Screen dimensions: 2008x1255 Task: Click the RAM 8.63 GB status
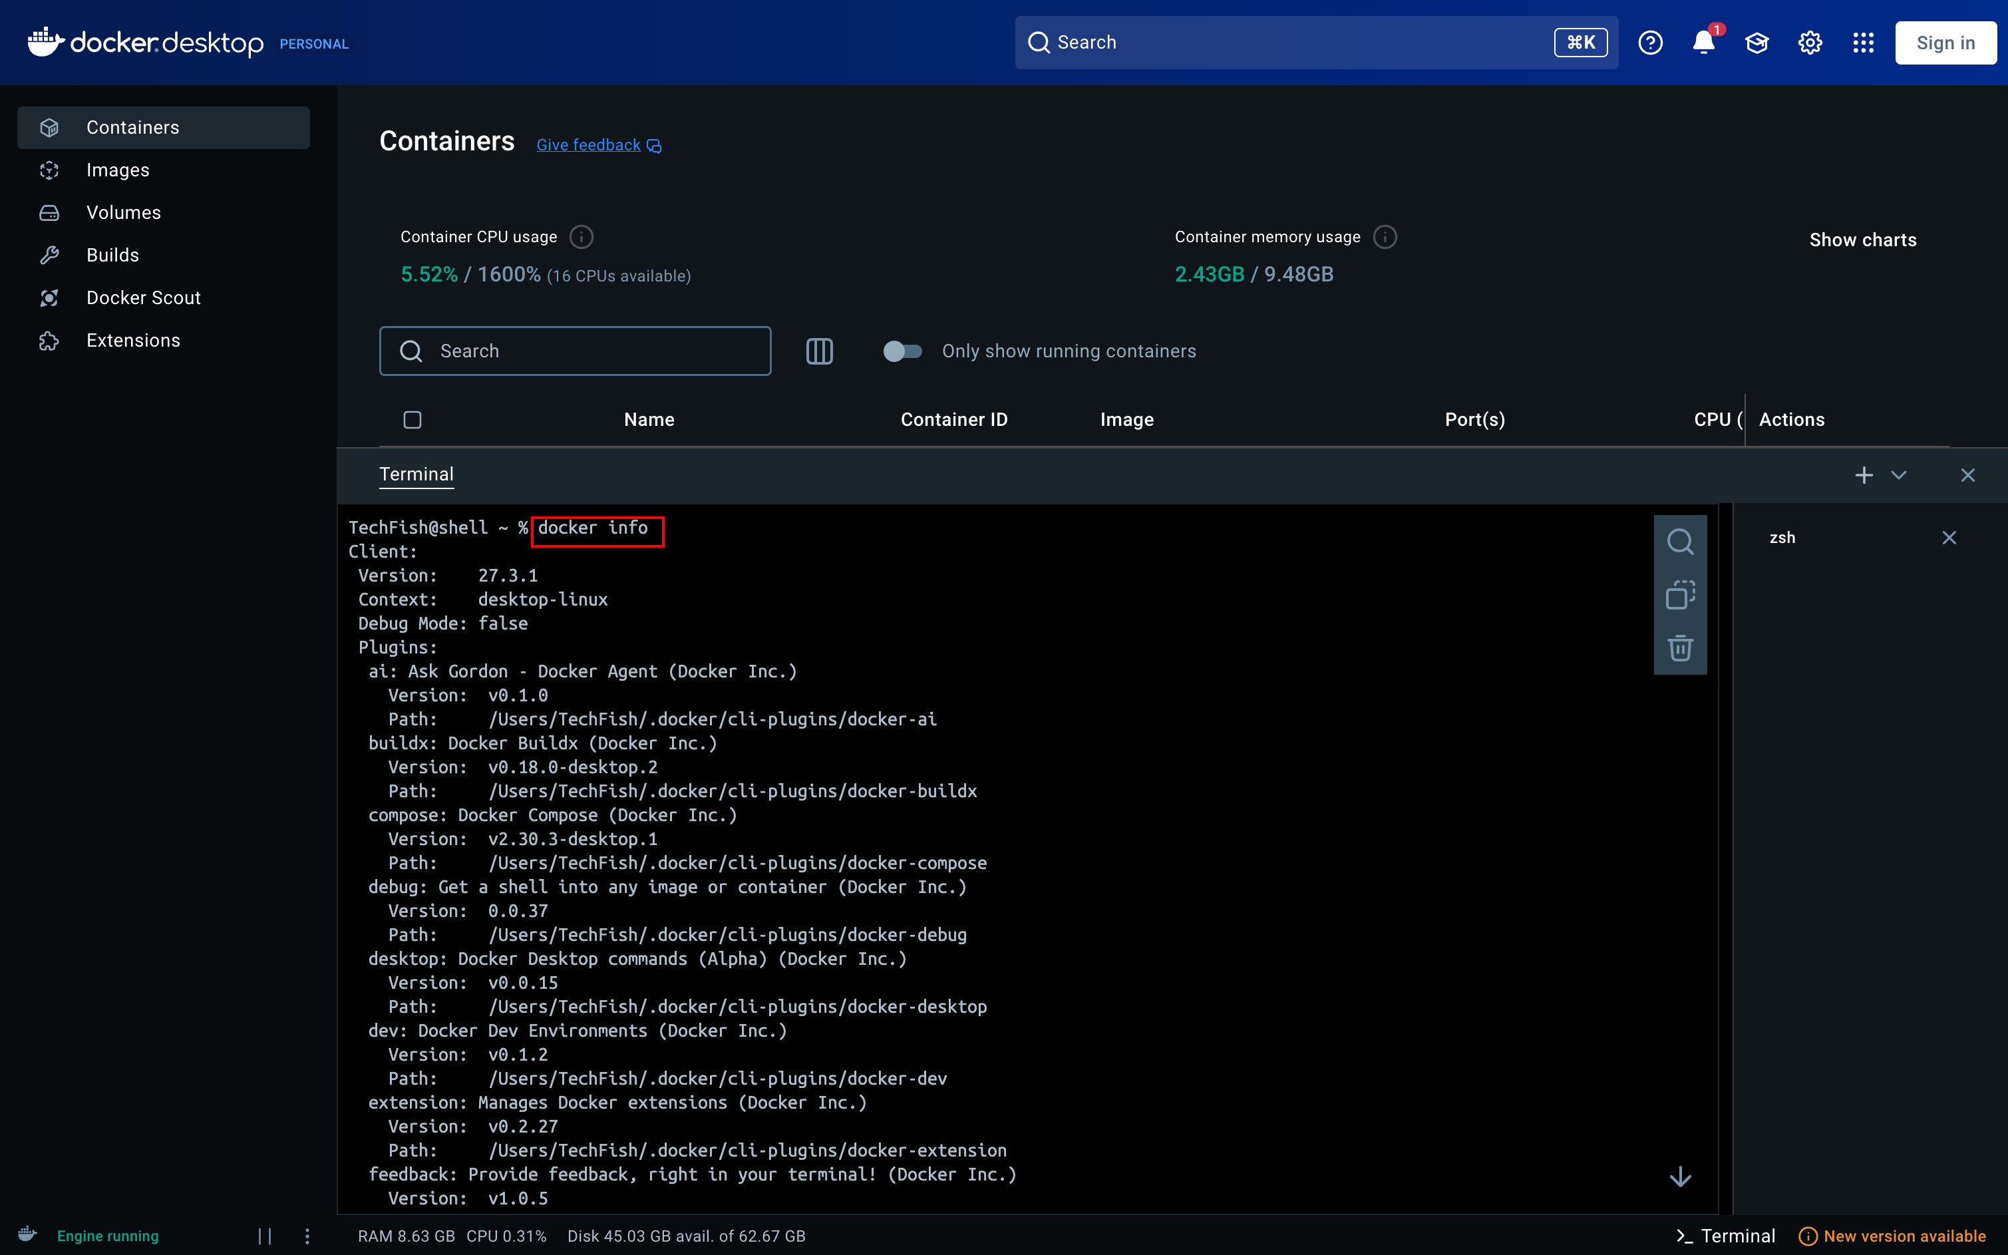tap(406, 1236)
